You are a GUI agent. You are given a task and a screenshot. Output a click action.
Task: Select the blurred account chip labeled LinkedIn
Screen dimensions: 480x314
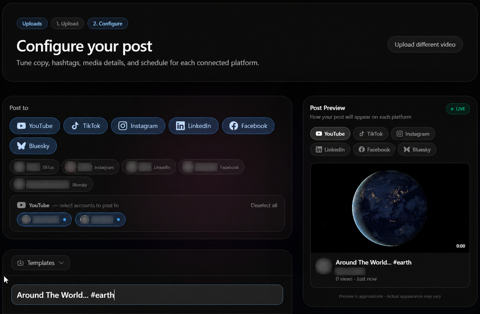[149, 167]
